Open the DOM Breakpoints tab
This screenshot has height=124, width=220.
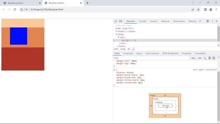click(170, 53)
